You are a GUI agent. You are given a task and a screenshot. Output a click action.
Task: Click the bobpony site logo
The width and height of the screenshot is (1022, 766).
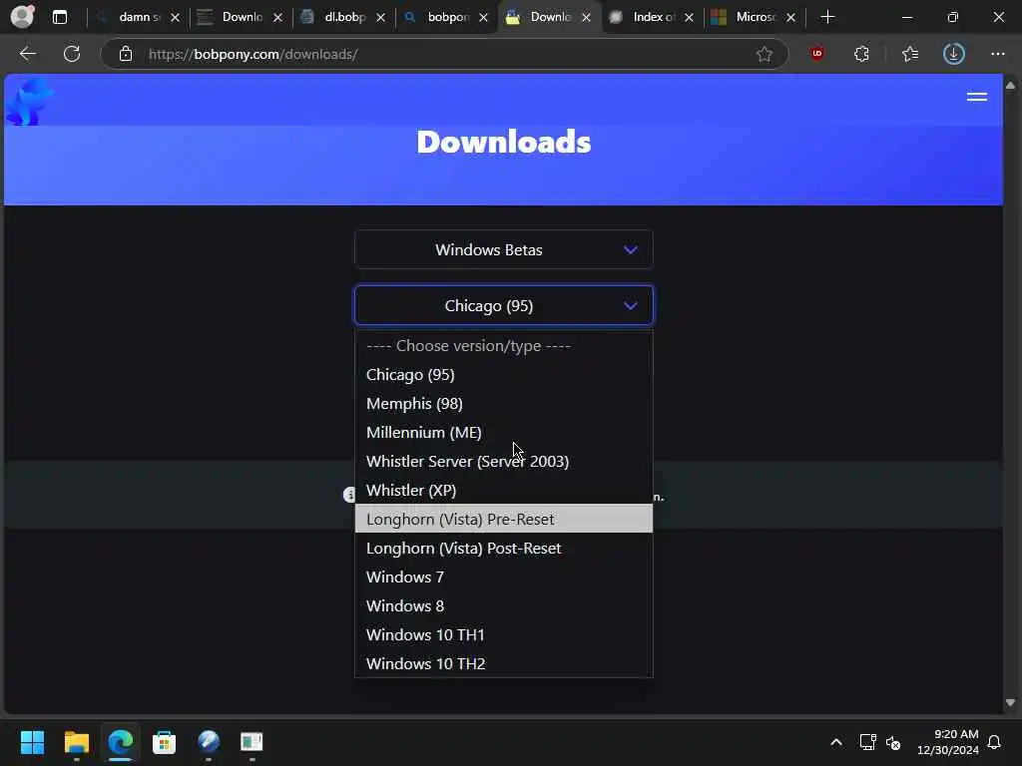coord(29,102)
